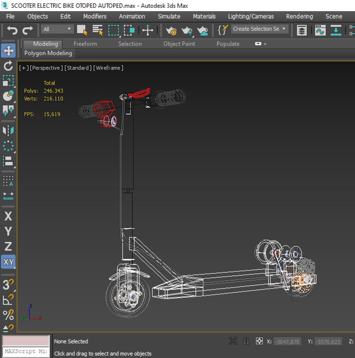
Task: Open the Simulate menu
Action: pos(169,17)
